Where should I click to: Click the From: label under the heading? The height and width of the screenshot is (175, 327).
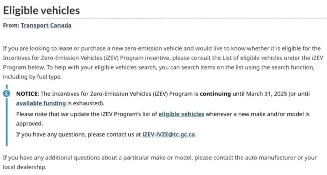click(x=11, y=25)
